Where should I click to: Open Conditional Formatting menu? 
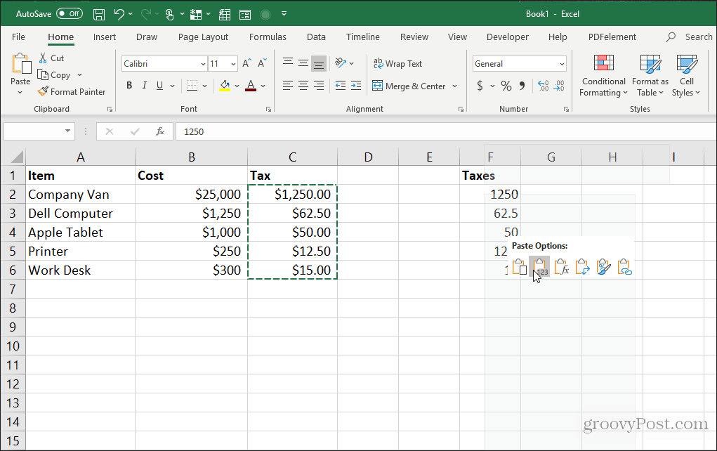point(604,75)
